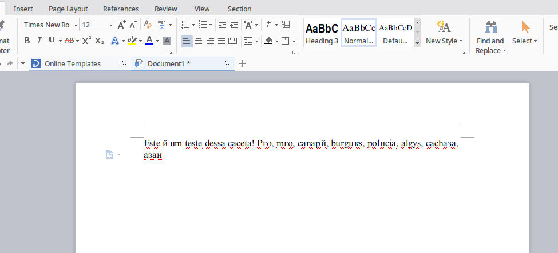Expand font color dropdown arrow
Viewport: 558px width, 253px height.
157,41
